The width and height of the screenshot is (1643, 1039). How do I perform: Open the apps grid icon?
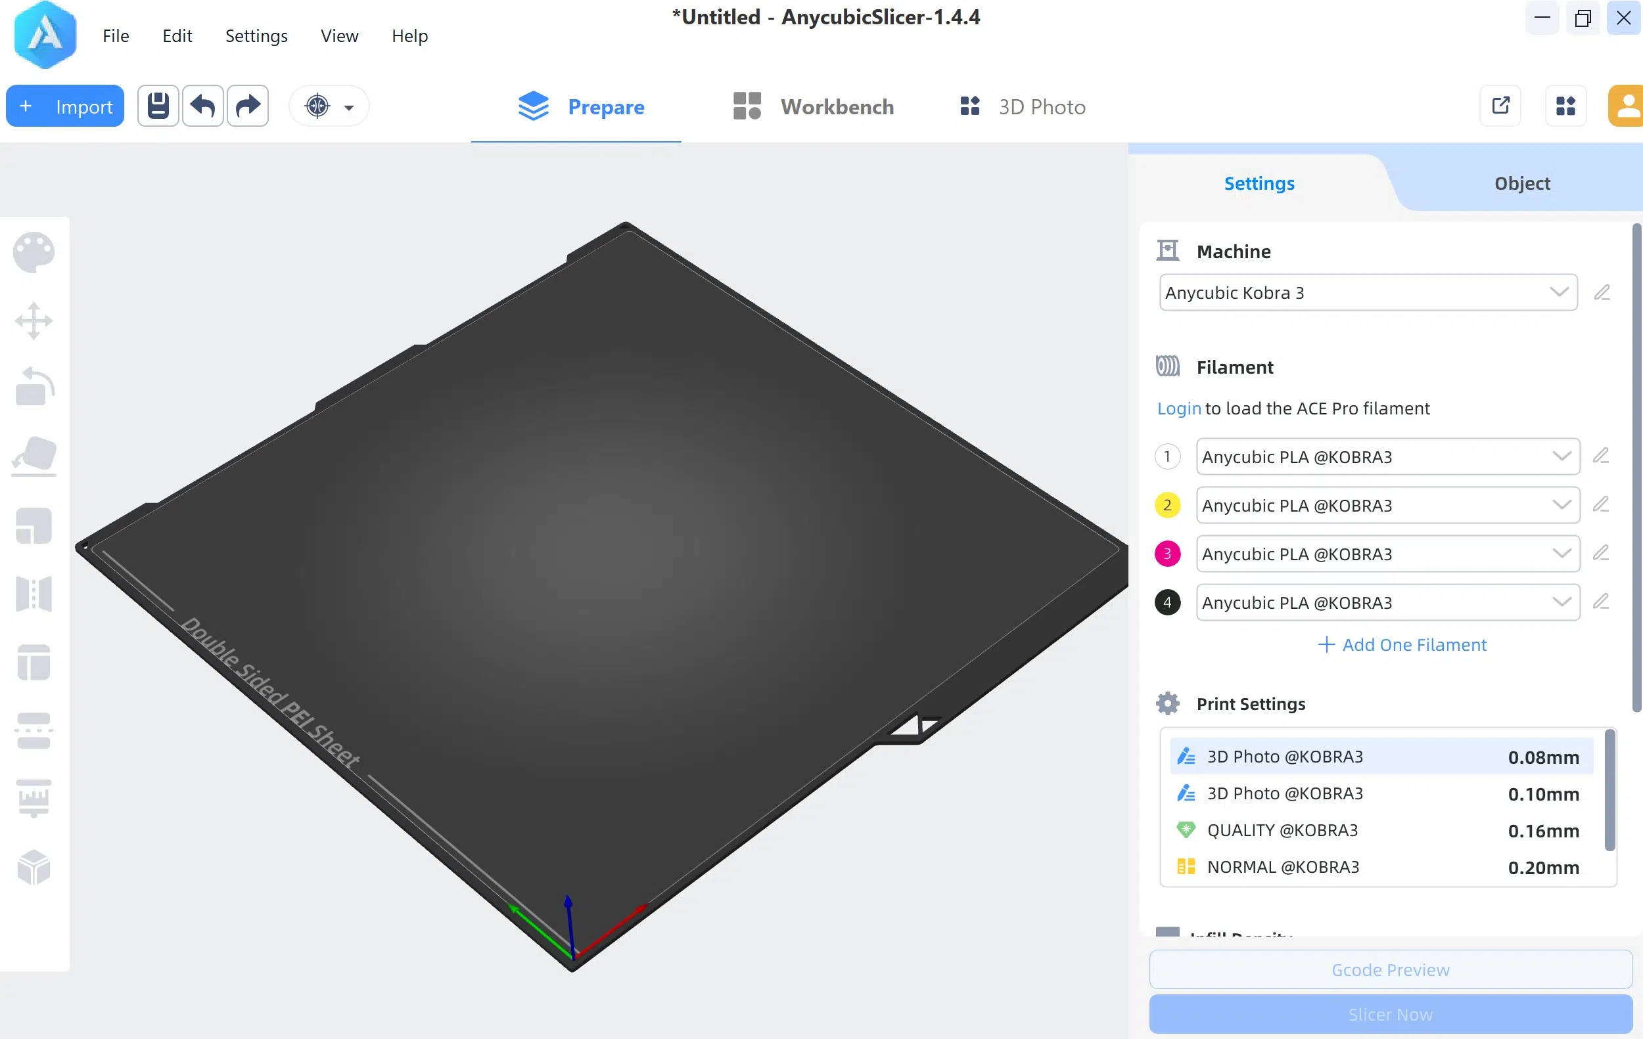pyautogui.click(x=1565, y=106)
